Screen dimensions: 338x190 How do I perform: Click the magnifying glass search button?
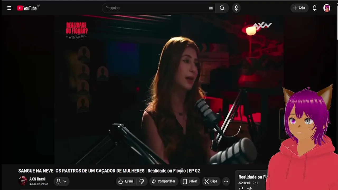coord(222,8)
